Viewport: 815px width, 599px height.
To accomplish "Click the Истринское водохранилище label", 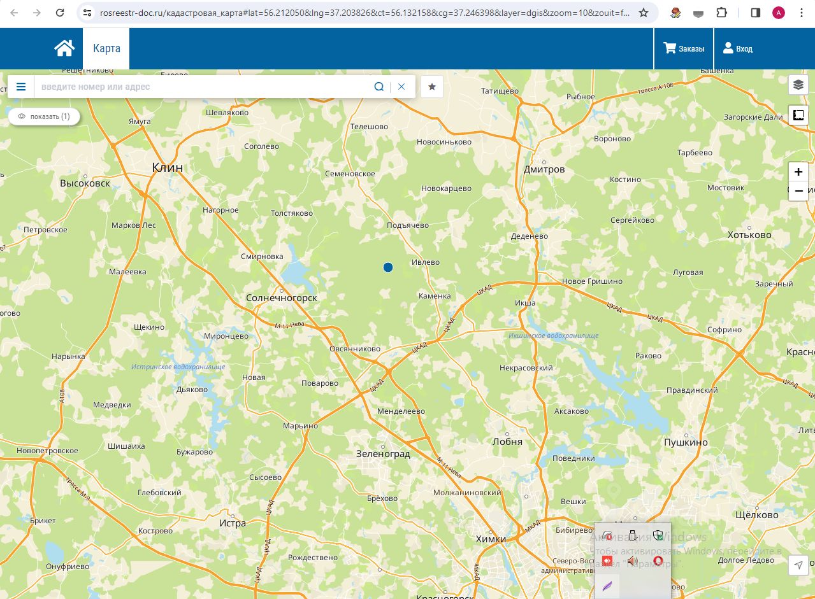I will (x=178, y=367).
